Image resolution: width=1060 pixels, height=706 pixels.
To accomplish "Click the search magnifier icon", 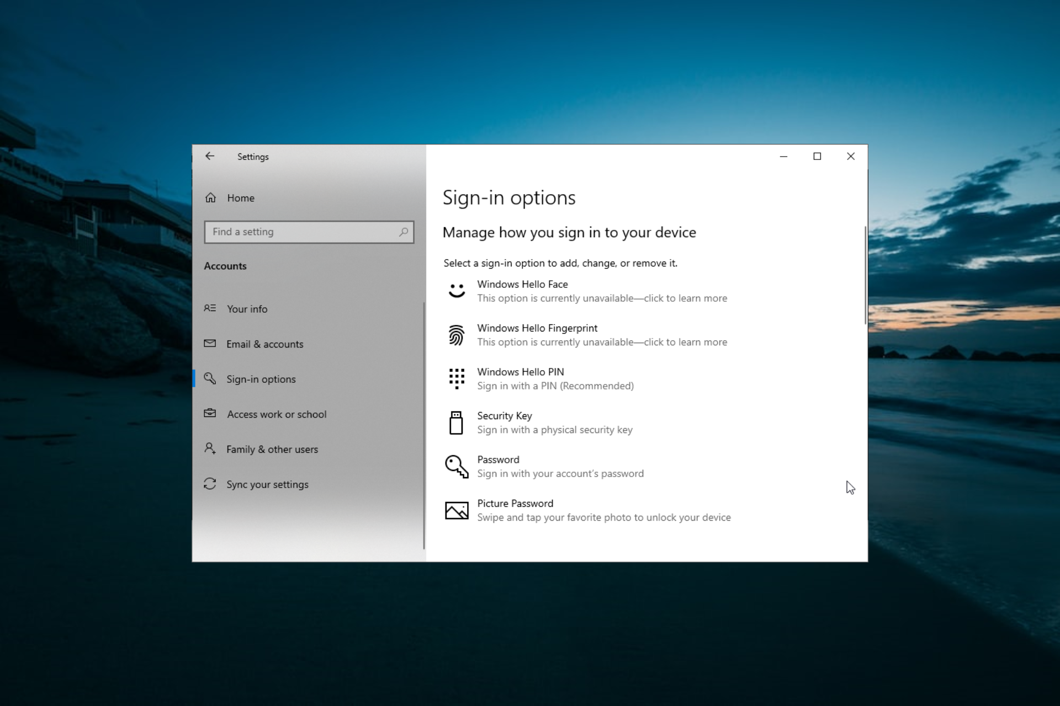I will click(404, 232).
